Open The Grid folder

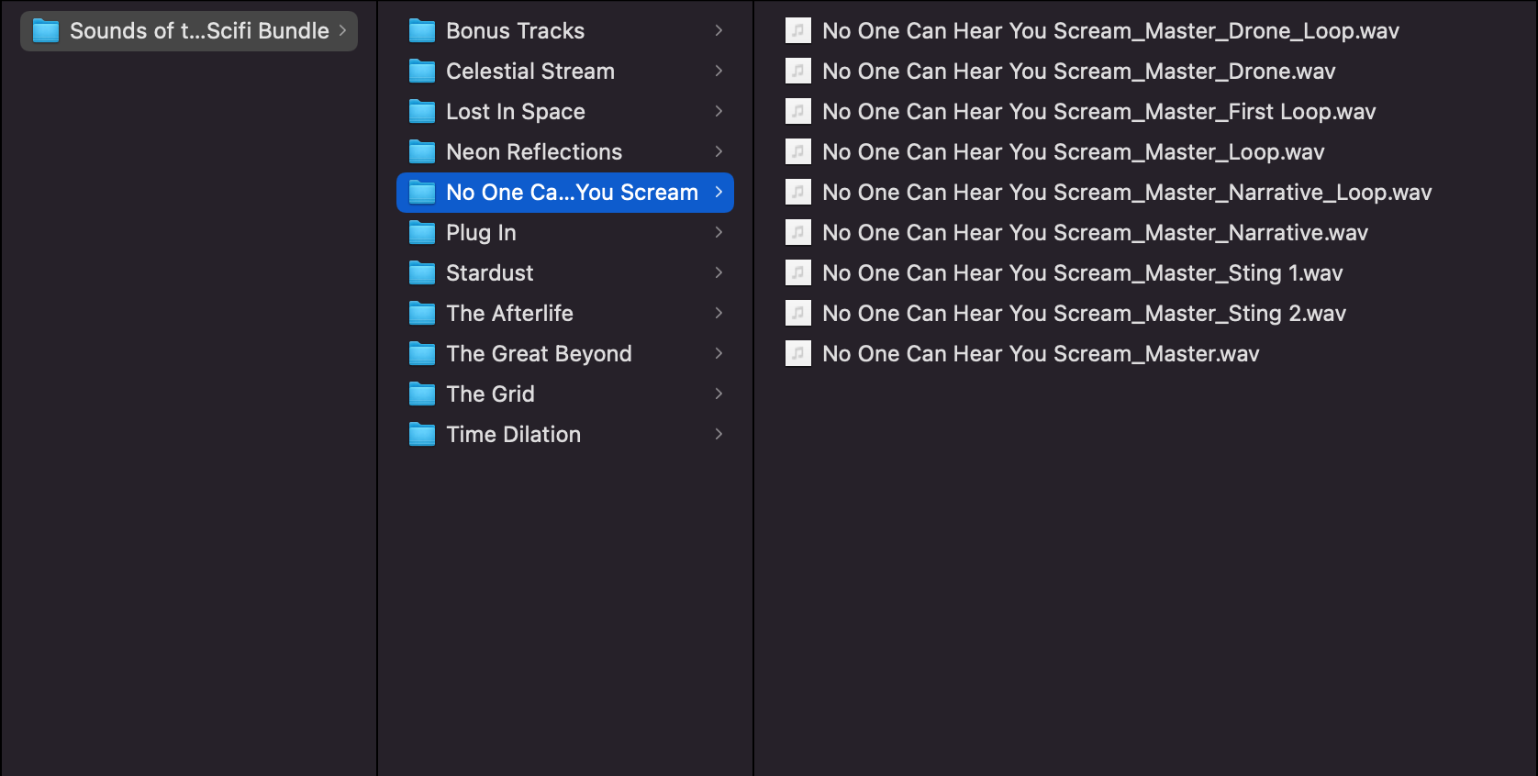(490, 394)
